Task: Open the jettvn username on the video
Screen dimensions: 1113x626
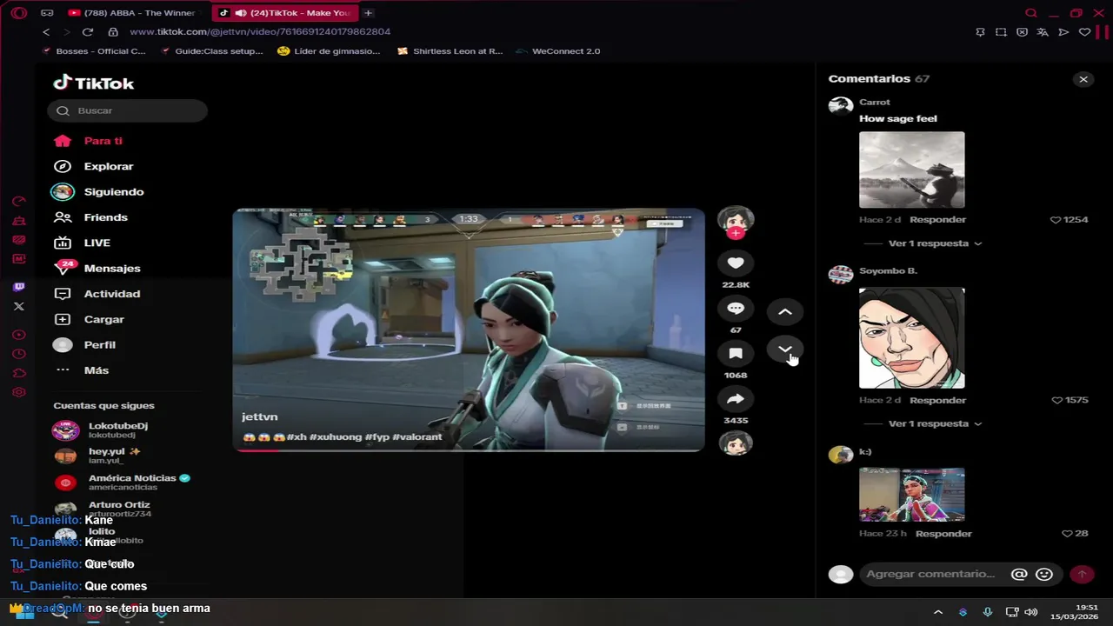Action: point(259,417)
